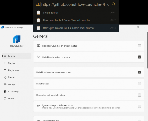Check Remember last launch location
Screen dimensions: 148x121
(139, 95)
